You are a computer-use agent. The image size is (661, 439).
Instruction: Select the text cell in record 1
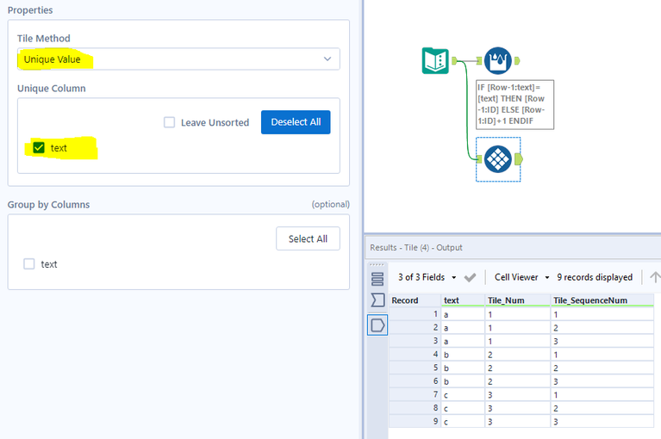click(x=463, y=314)
